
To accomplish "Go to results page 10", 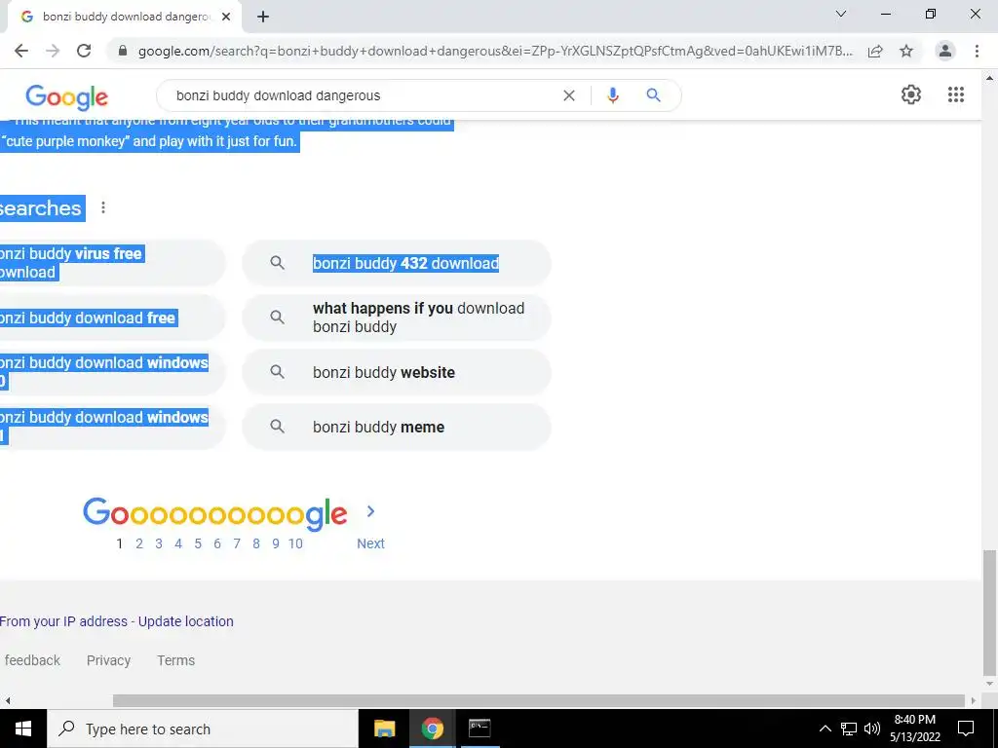I will [x=295, y=543].
